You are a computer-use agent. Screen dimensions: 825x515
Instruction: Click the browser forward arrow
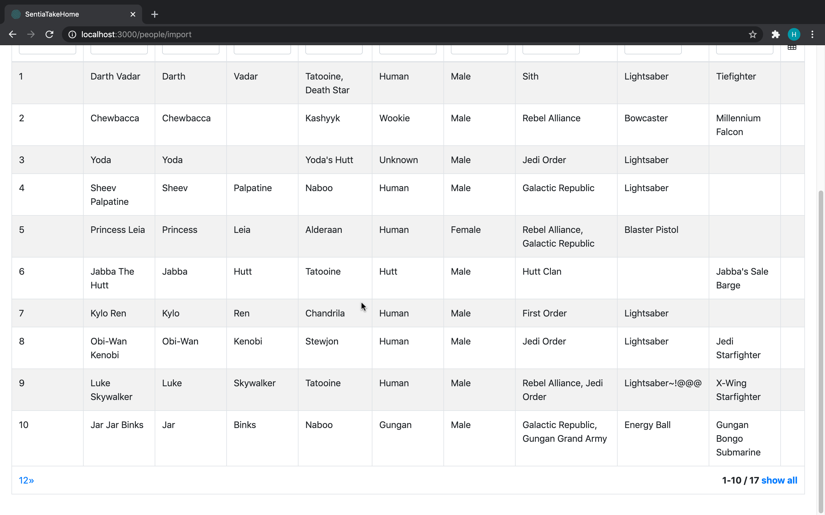click(x=31, y=34)
